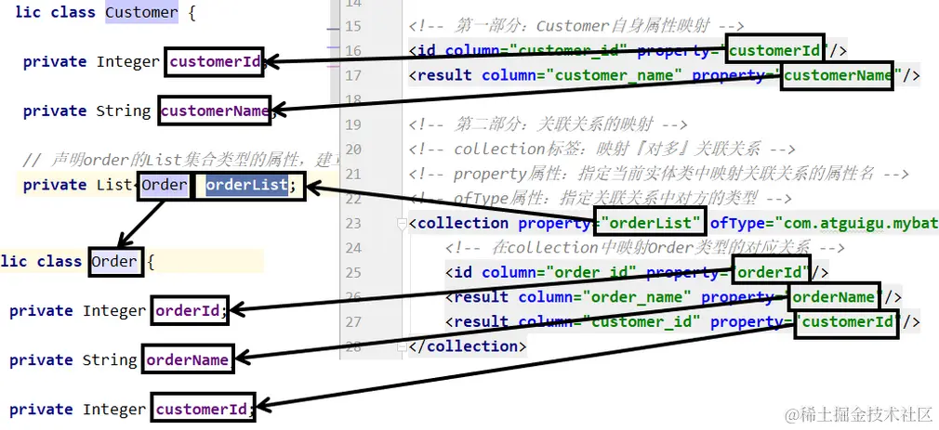The height and width of the screenshot is (430, 939).
Task: Click line number 16 in the gutter
Action: point(353,51)
